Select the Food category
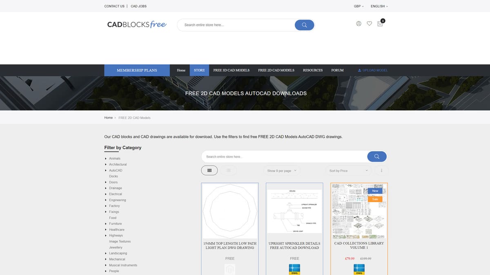The width and height of the screenshot is (490, 275). click(113, 218)
